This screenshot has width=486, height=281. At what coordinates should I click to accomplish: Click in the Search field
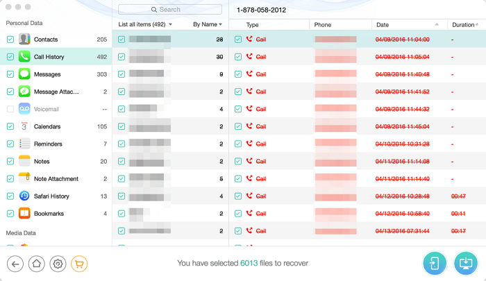(x=170, y=10)
